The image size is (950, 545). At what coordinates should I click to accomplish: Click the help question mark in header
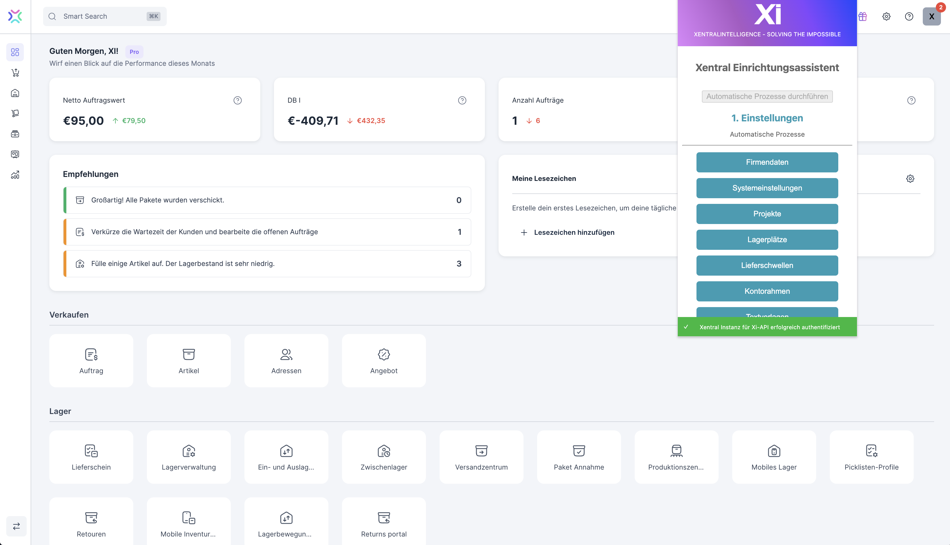tap(909, 16)
